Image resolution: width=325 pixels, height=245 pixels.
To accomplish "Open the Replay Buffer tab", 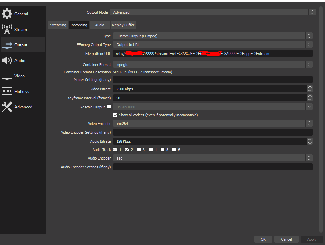I will (x=123, y=25).
